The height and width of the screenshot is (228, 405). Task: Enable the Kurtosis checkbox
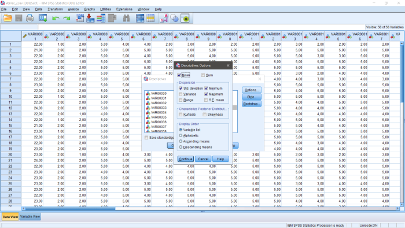[x=181, y=115]
